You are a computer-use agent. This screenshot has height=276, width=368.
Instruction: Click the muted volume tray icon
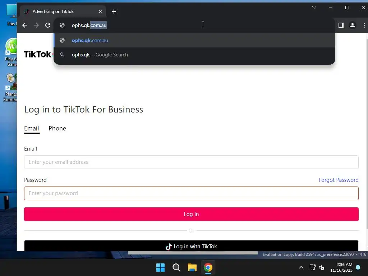tap(322, 267)
